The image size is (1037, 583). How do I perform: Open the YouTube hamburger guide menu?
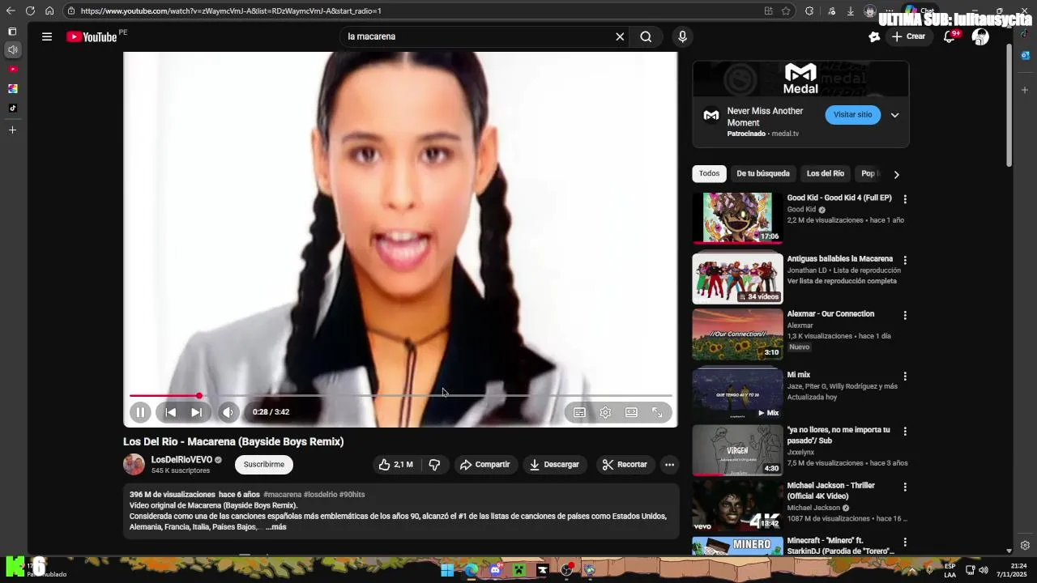coord(47,36)
